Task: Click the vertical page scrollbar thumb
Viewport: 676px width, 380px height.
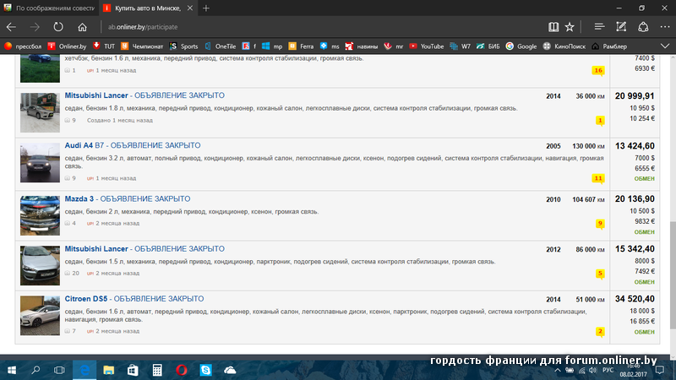Action: (x=673, y=276)
